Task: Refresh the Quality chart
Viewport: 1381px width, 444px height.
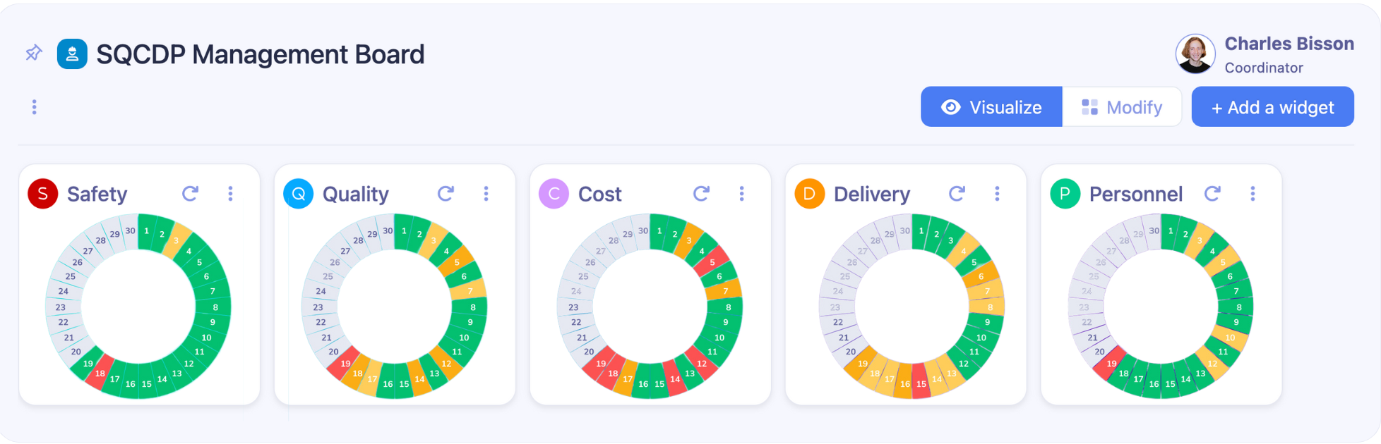Action: click(446, 193)
